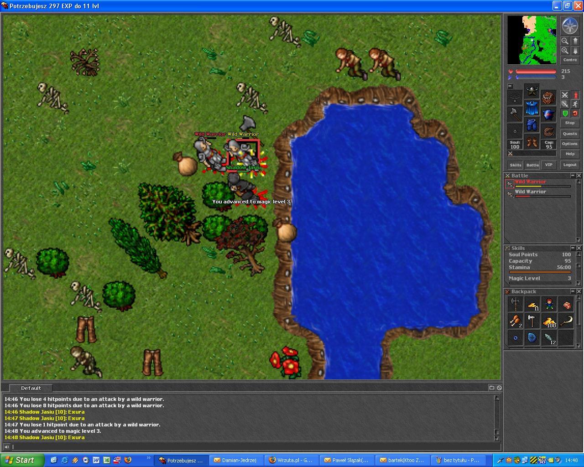Minimize the Backpack panel
The height and width of the screenshot is (467, 584).
pyautogui.click(x=573, y=291)
